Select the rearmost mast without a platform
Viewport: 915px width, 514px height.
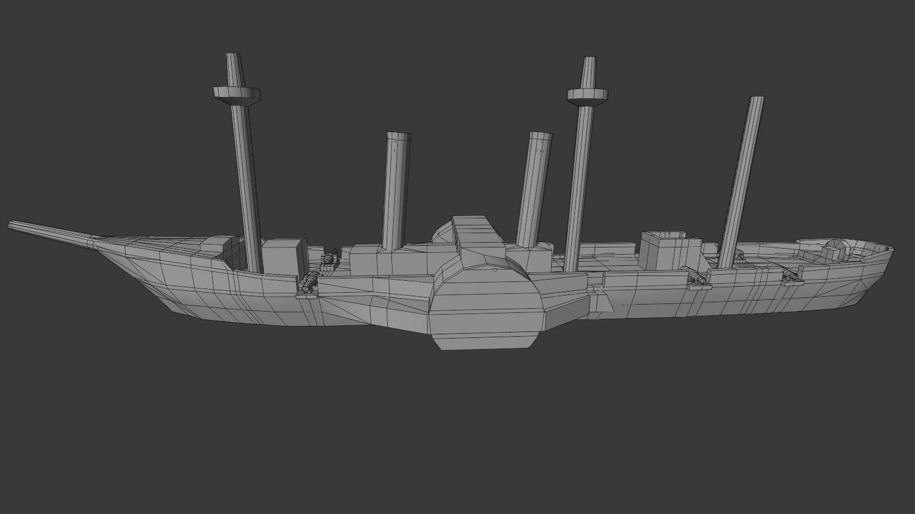[742, 182]
